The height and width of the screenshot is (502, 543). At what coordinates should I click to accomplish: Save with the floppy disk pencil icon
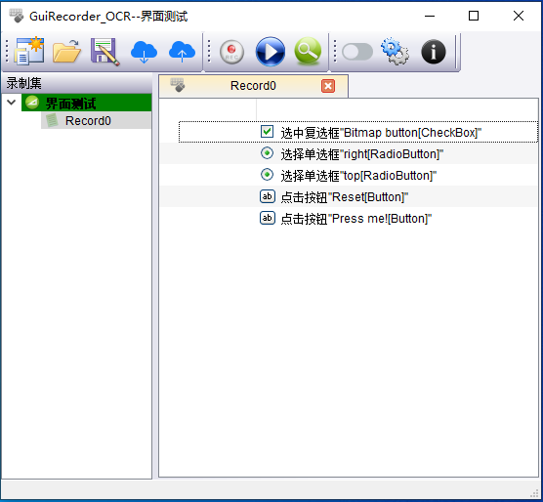104,52
